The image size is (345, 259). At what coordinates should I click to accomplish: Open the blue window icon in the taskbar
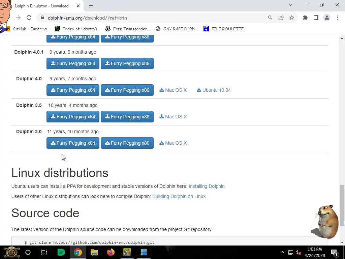point(144,252)
